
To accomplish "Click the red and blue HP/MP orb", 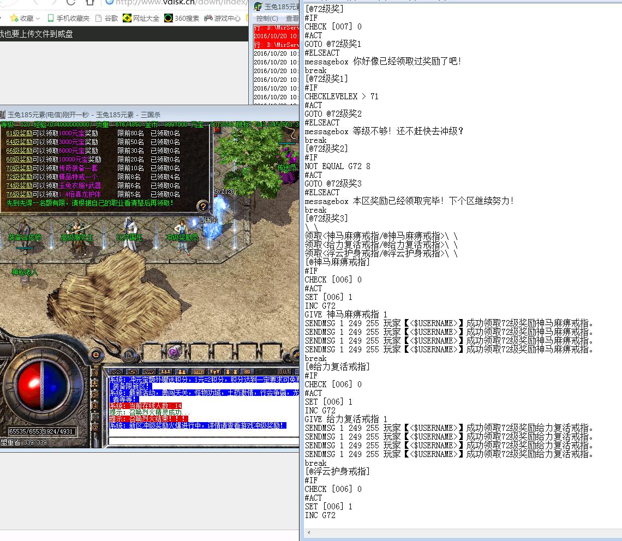I will pyautogui.click(x=43, y=386).
